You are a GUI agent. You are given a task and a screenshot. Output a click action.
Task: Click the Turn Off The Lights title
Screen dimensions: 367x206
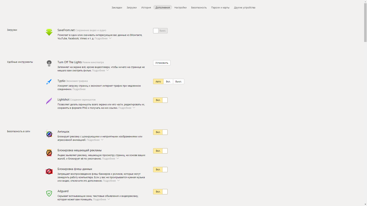pyautogui.click(x=69, y=62)
